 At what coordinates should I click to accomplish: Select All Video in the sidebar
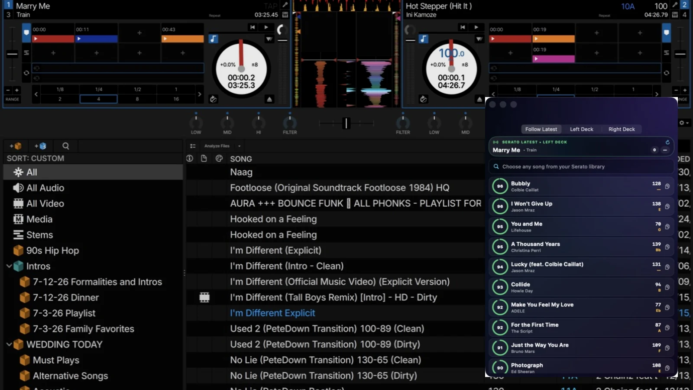(x=93, y=203)
